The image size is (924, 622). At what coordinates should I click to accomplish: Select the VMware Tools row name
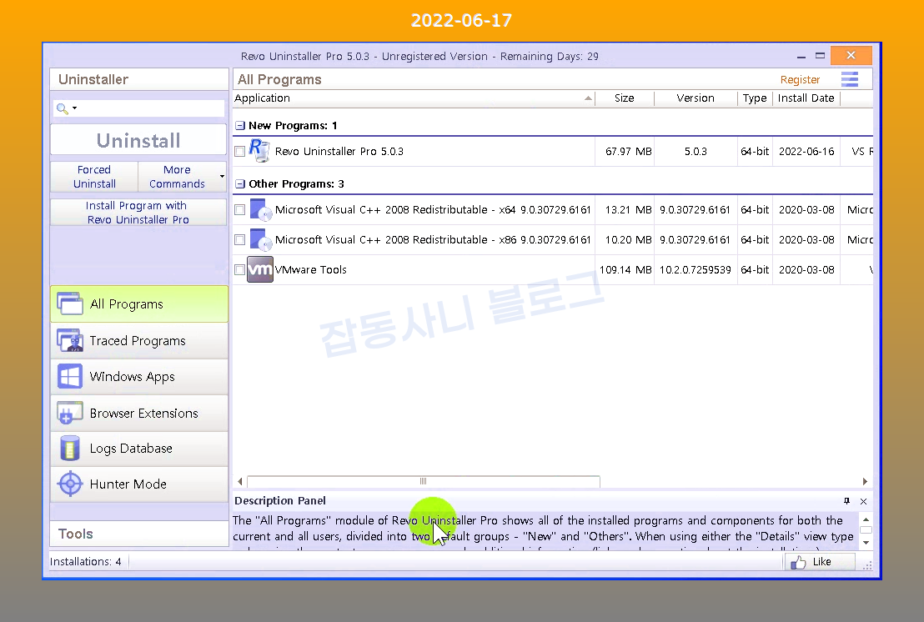pos(310,270)
